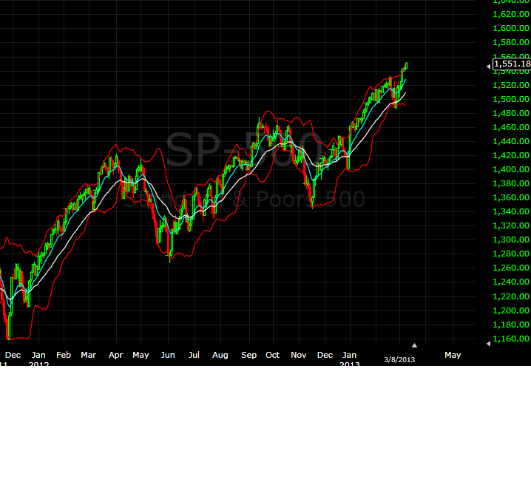Click the current price tag 1,551.18
Screen dimensions: 531x479
[512, 64]
